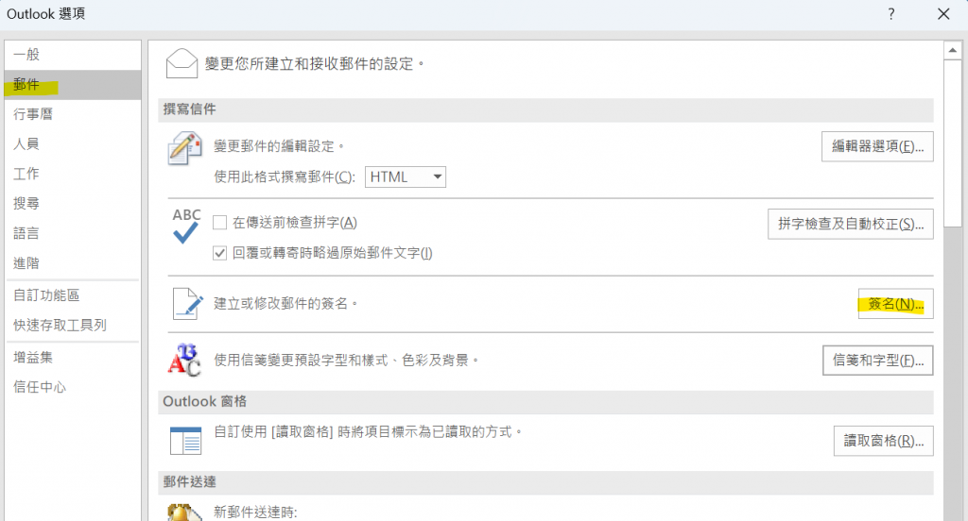Viewport: 968px width, 521px height.
Task: Click the bell icon under 郵件送達
Action: pos(184,513)
